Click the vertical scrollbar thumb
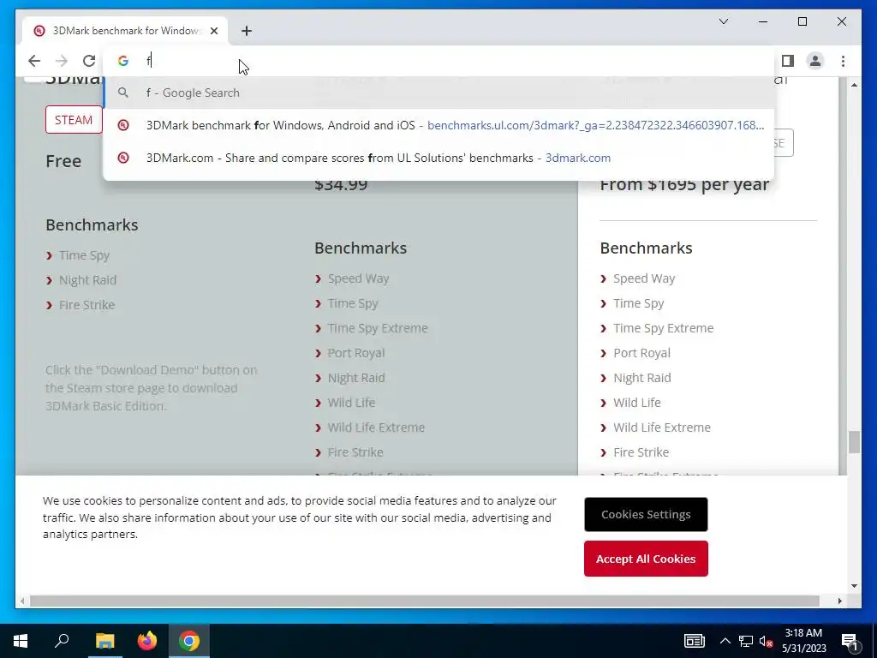The height and width of the screenshot is (658, 877). (x=854, y=442)
